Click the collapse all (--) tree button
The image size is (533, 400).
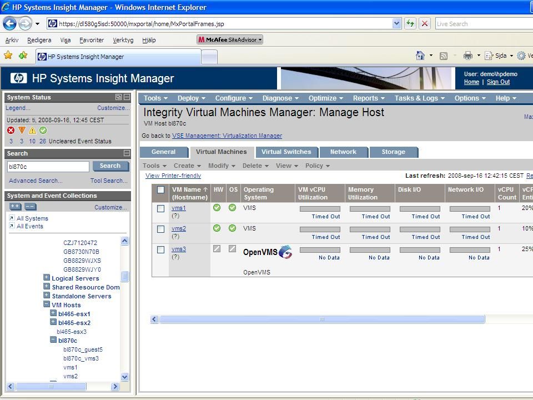(x=30, y=207)
